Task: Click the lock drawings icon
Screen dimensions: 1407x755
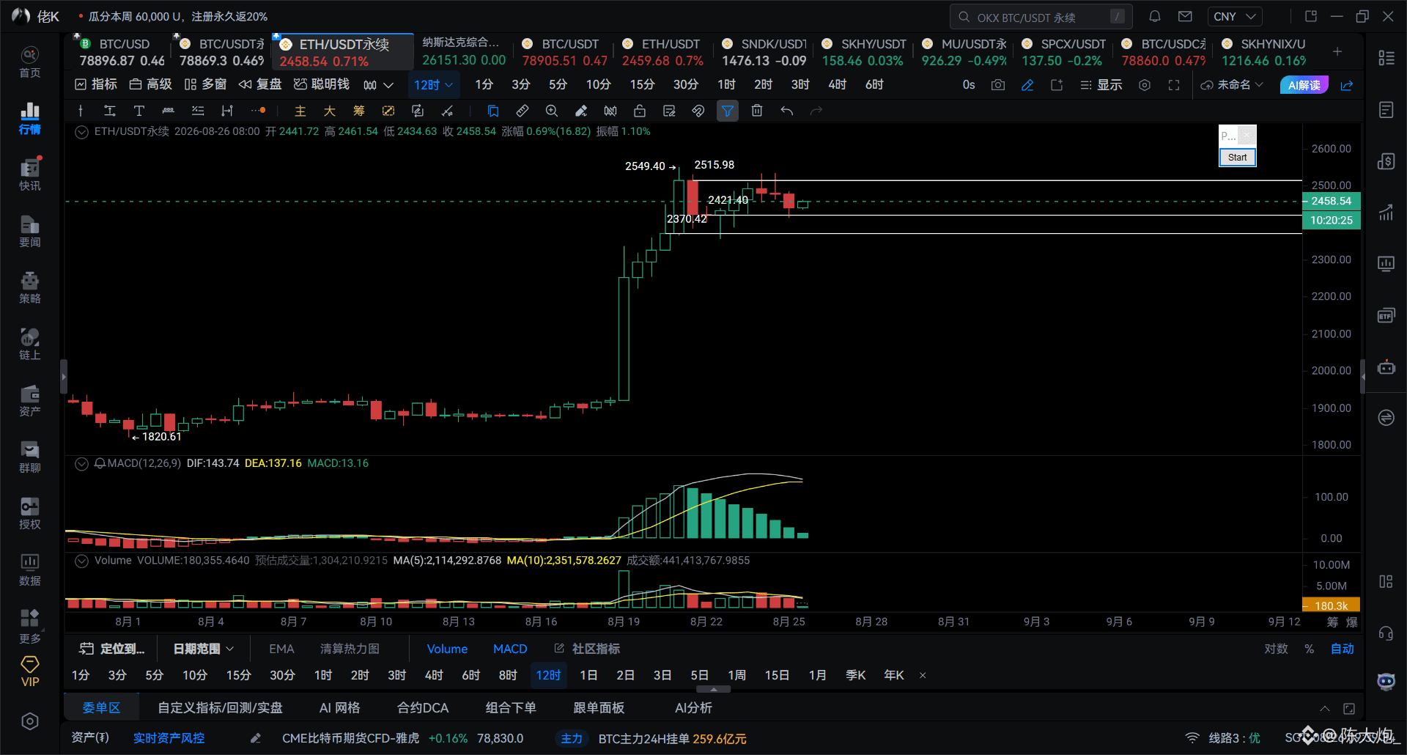Action: tap(640, 111)
